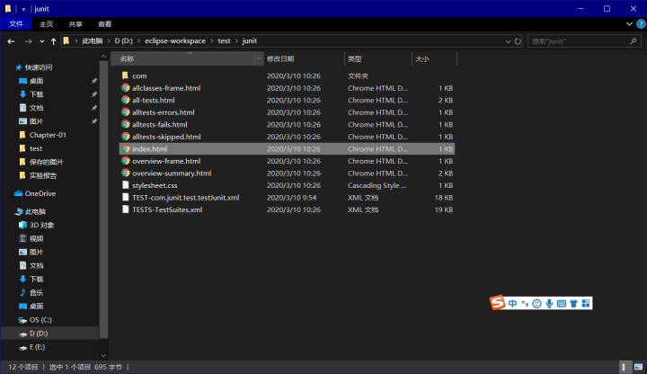
Task: Switch to details view in status bar
Action: pos(625,367)
